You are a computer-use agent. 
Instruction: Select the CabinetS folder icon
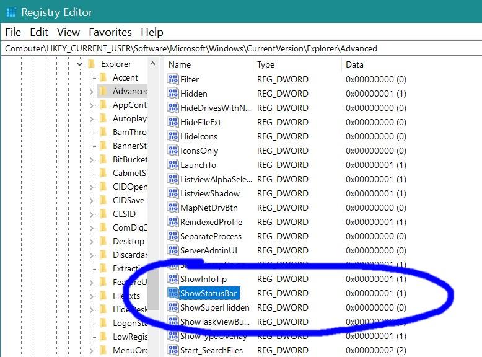103,173
